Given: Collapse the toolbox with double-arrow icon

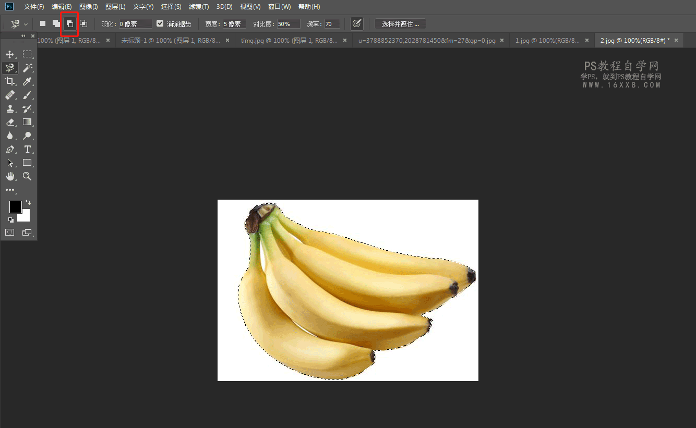Looking at the screenshot, I should pos(23,36).
